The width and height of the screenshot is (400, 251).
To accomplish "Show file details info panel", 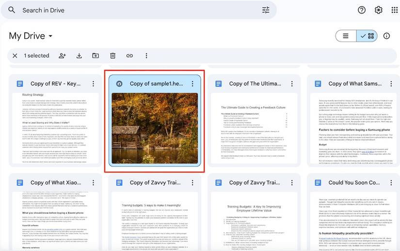I will coord(386,36).
